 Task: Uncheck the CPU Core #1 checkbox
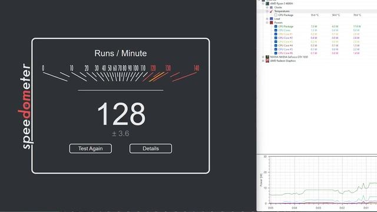coord(276,34)
